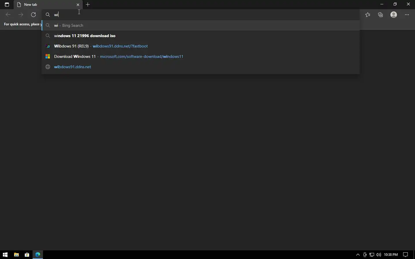This screenshot has width=415, height=259.
Task: Open the 10:38 PM clock
Action: pyautogui.click(x=391, y=255)
